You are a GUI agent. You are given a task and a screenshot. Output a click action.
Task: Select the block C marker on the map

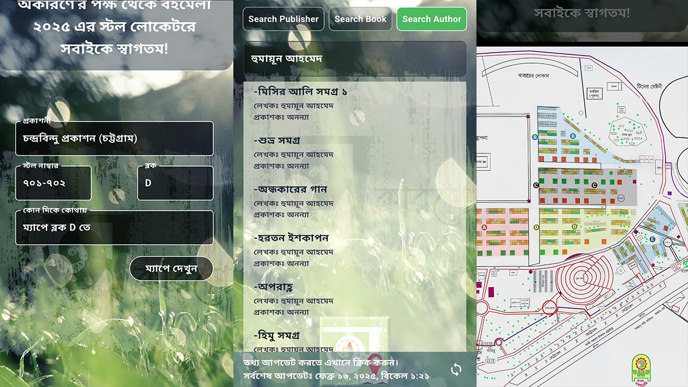coord(537,183)
